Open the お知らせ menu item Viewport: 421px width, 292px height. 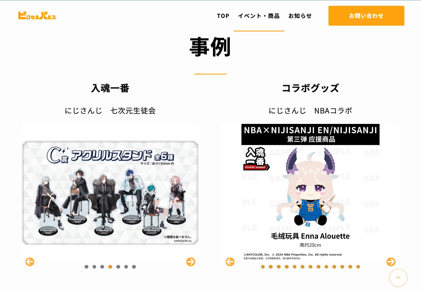point(300,16)
